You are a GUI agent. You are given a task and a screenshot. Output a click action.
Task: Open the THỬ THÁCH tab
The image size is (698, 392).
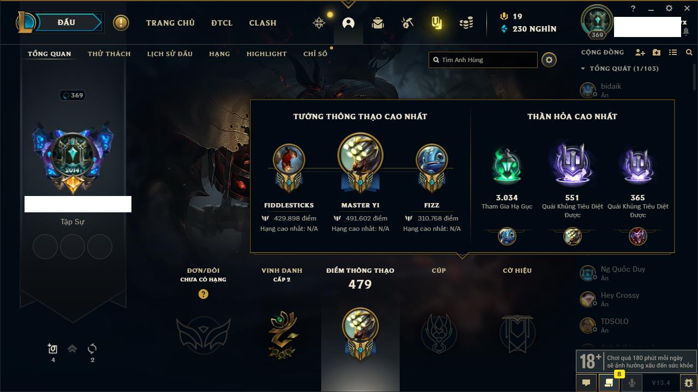pyautogui.click(x=109, y=54)
